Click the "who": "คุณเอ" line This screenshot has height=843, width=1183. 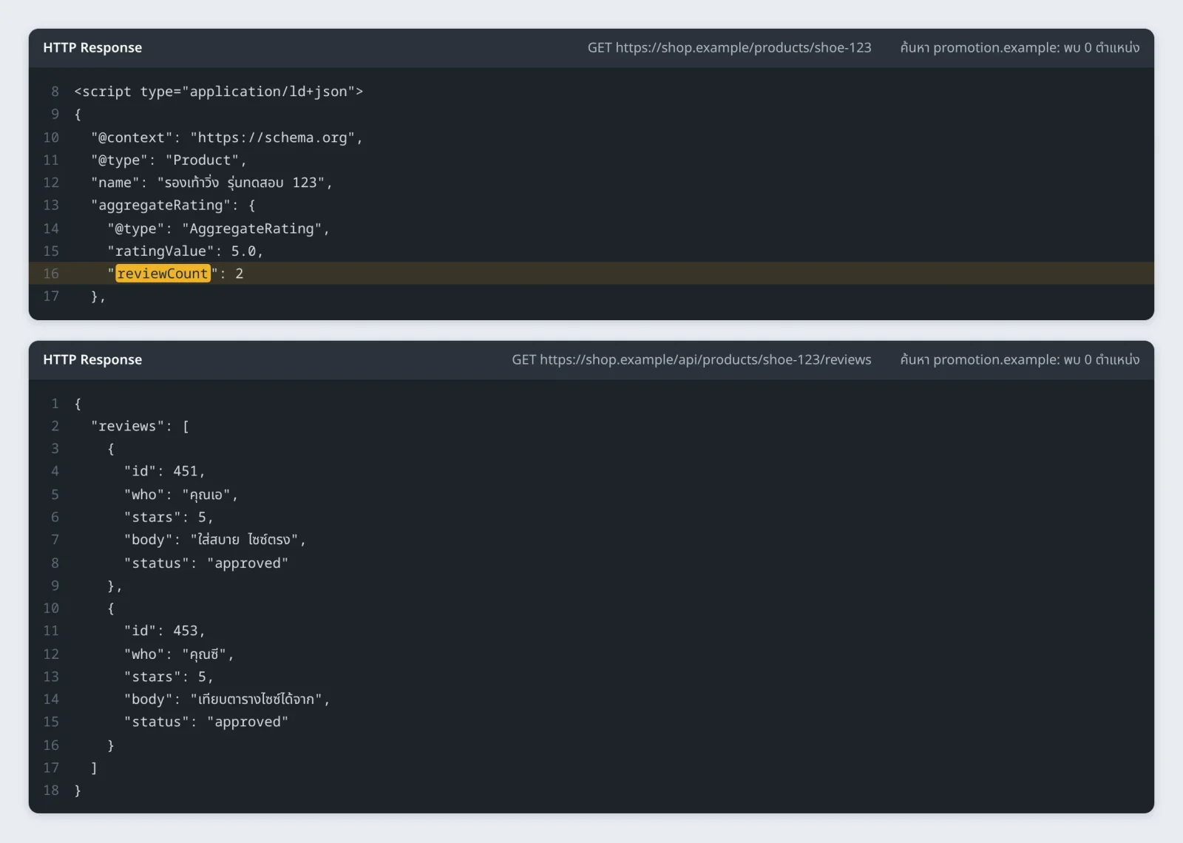pyautogui.click(x=181, y=495)
